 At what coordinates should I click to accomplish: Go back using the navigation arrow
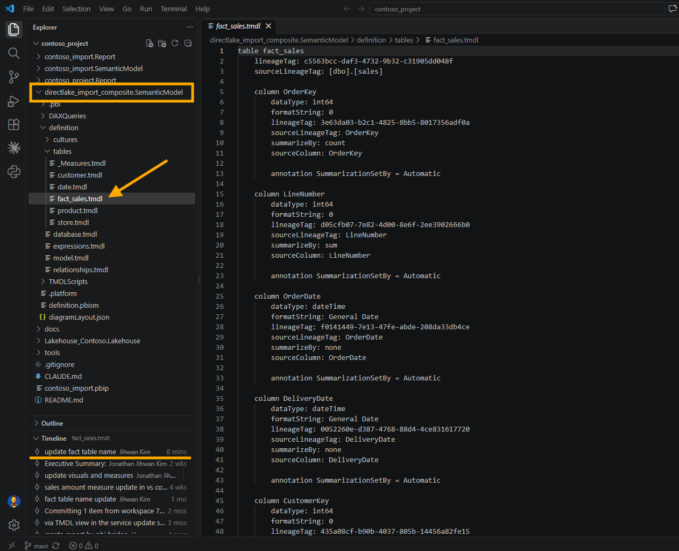tap(347, 9)
